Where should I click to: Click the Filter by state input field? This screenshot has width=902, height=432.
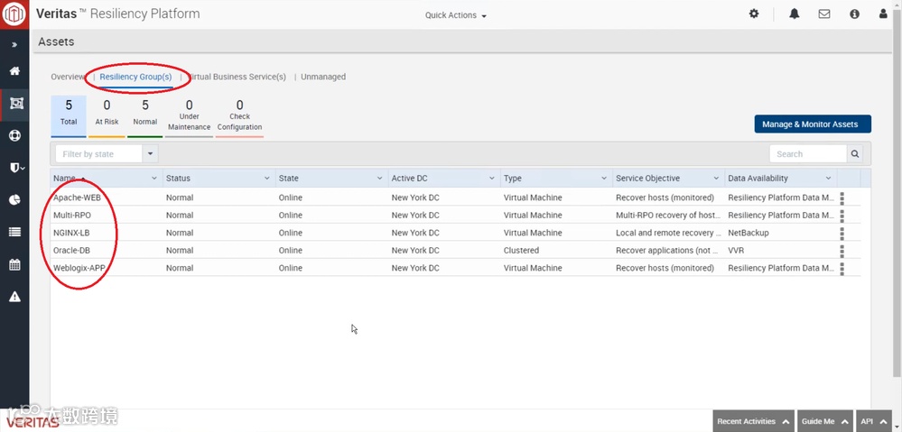[99, 154]
